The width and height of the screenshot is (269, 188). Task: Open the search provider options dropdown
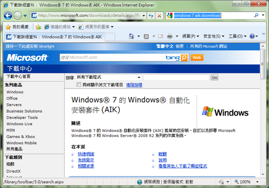point(263,15)
